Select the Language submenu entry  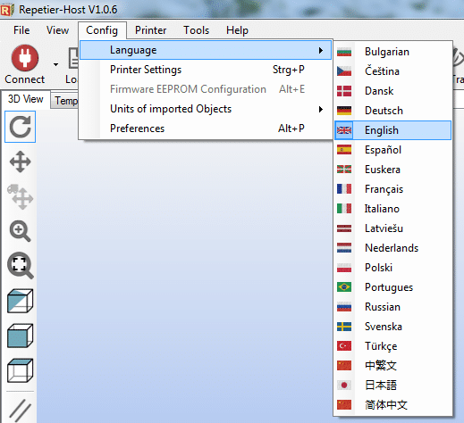click(x=206, y=50)
